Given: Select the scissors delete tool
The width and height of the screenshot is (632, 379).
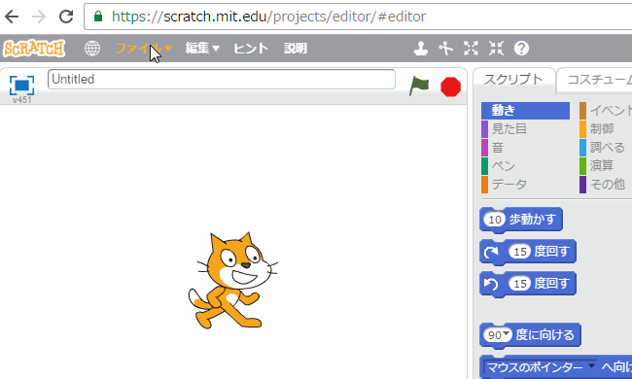Looking at the screenshot, I should point(445,49).
